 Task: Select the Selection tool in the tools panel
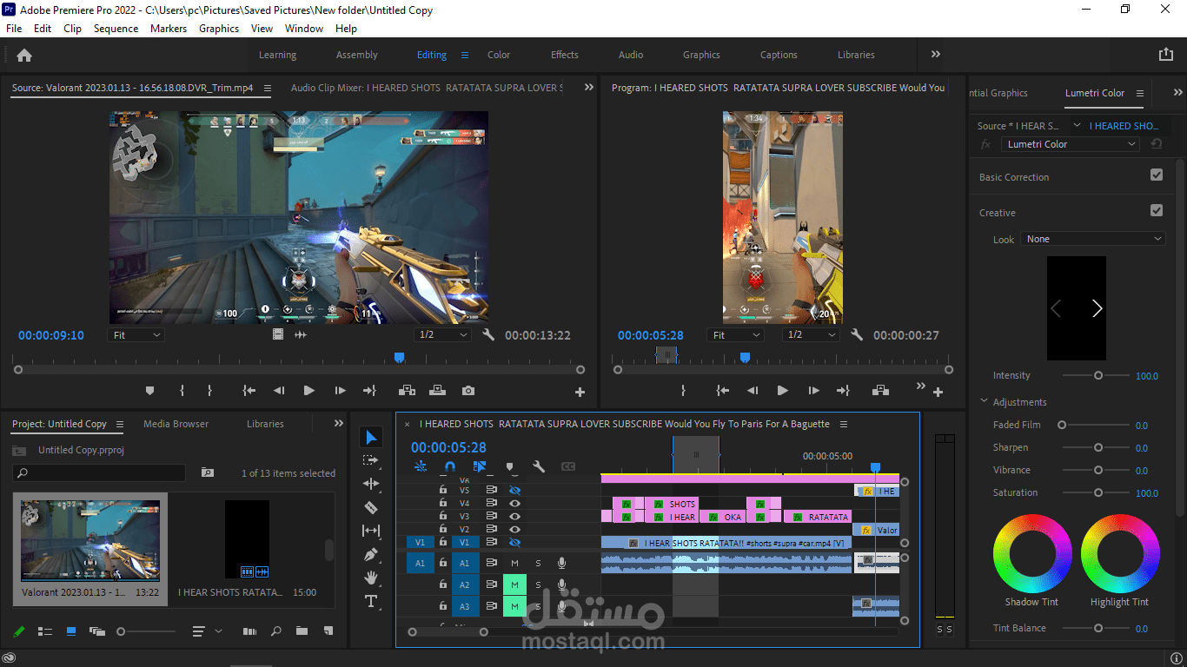point(371,437)
